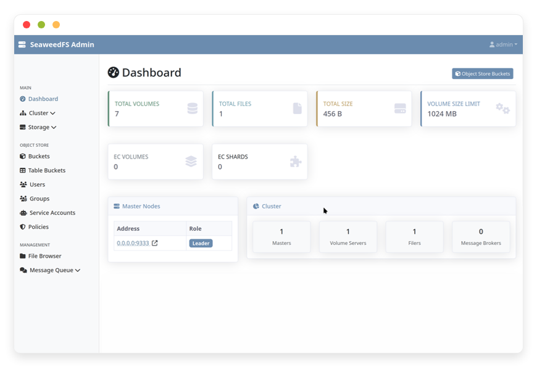Click the Policies shield icon
The image size is (537, 367).
pyautogui.click(x=23, y=227)
